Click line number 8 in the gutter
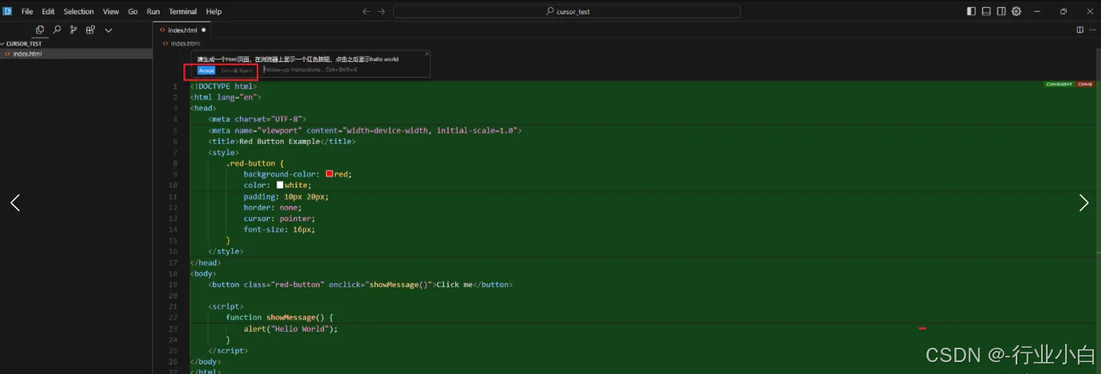1101x374 pixels. [x=174, y=163]
